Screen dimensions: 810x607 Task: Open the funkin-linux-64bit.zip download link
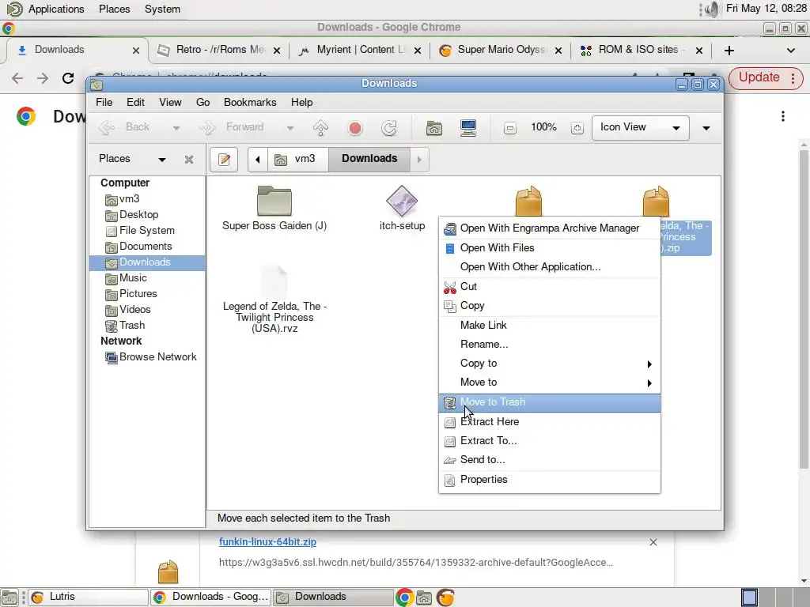click(267, 542)
